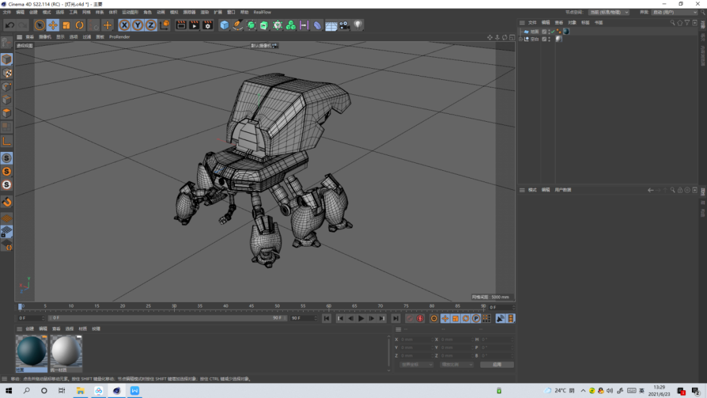Screen dimensions: 707x398
Task: Go to end of animation
Action: tap(395, 319)
